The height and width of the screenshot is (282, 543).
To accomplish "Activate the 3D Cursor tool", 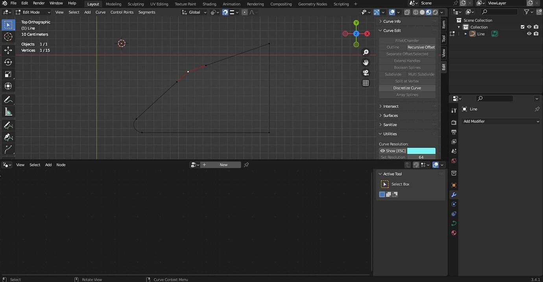I will 8,37.
